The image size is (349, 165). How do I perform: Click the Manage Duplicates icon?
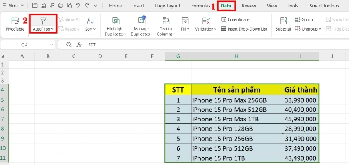[x=141, y=21]
